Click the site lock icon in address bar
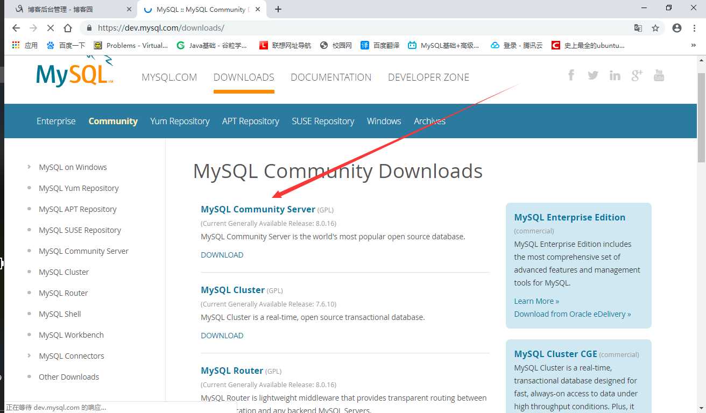The image size is (706, 413). click(x=89, y=28)
